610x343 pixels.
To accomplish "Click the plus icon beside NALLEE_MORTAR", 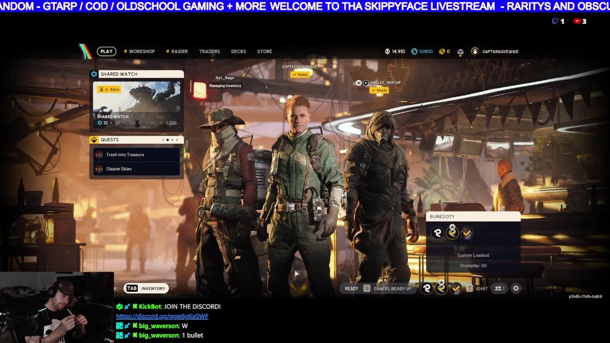I will pos(366,82).
